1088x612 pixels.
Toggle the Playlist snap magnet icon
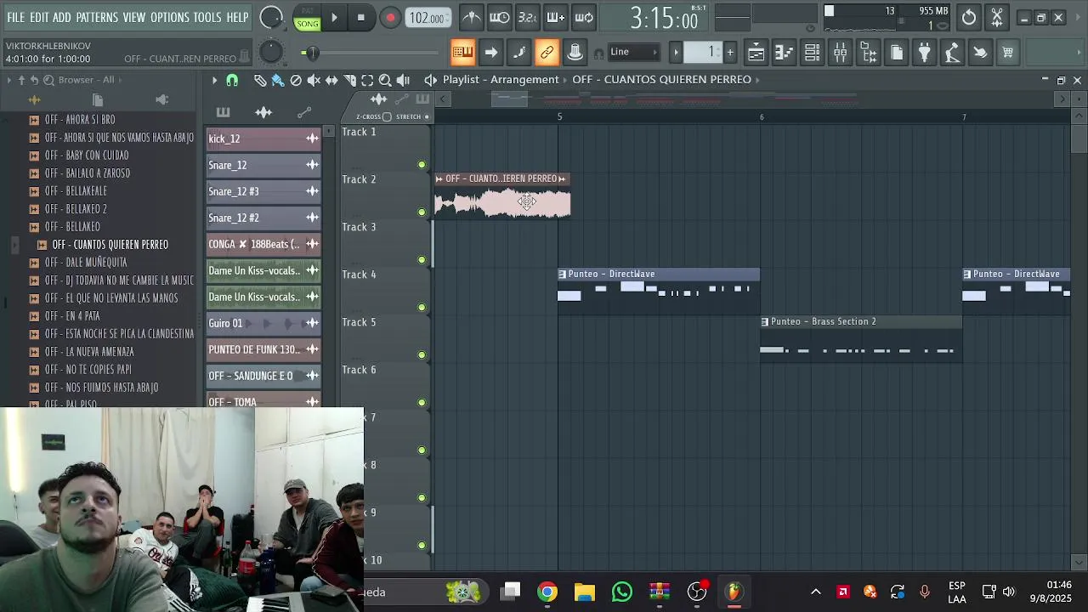coord(232,80)
